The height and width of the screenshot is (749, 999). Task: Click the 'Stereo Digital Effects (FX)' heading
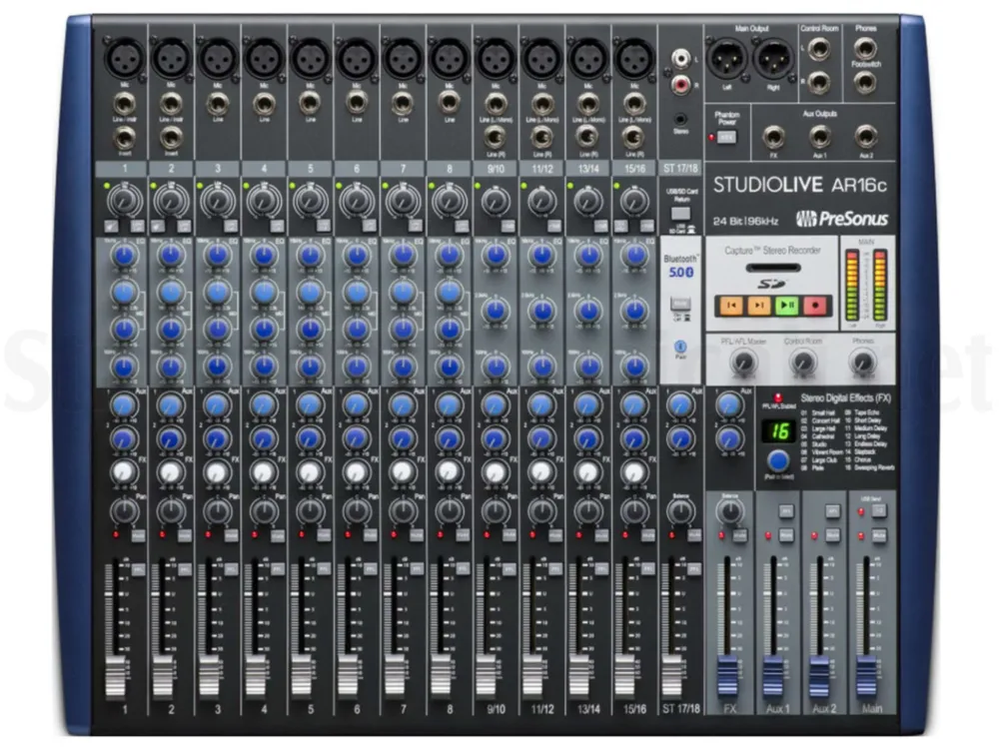846,398
